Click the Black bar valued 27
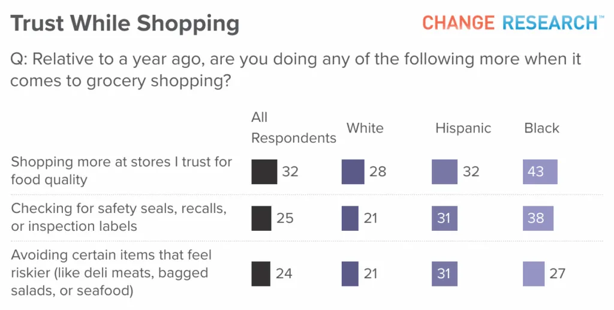Image resolution: width=614 pixels, height=310 pixels. click(534, 273)
